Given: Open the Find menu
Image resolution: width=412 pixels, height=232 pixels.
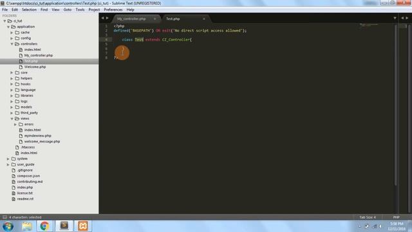Looking at the screenshot, I should (x=44, y=10).
